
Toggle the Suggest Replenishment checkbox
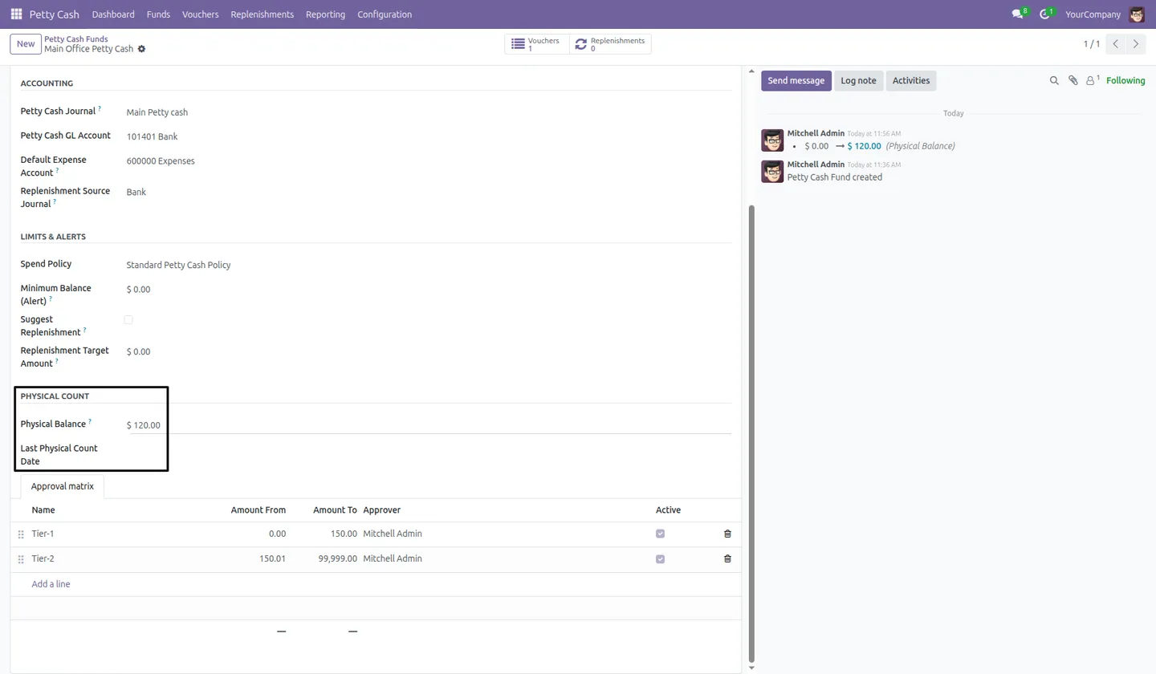coord(128,320)
